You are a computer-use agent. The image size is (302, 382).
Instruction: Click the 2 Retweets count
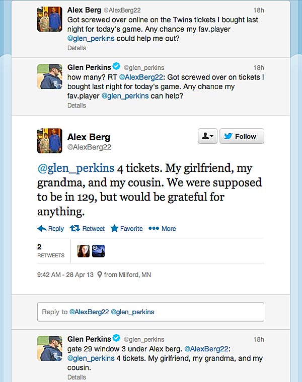point(50,251)
